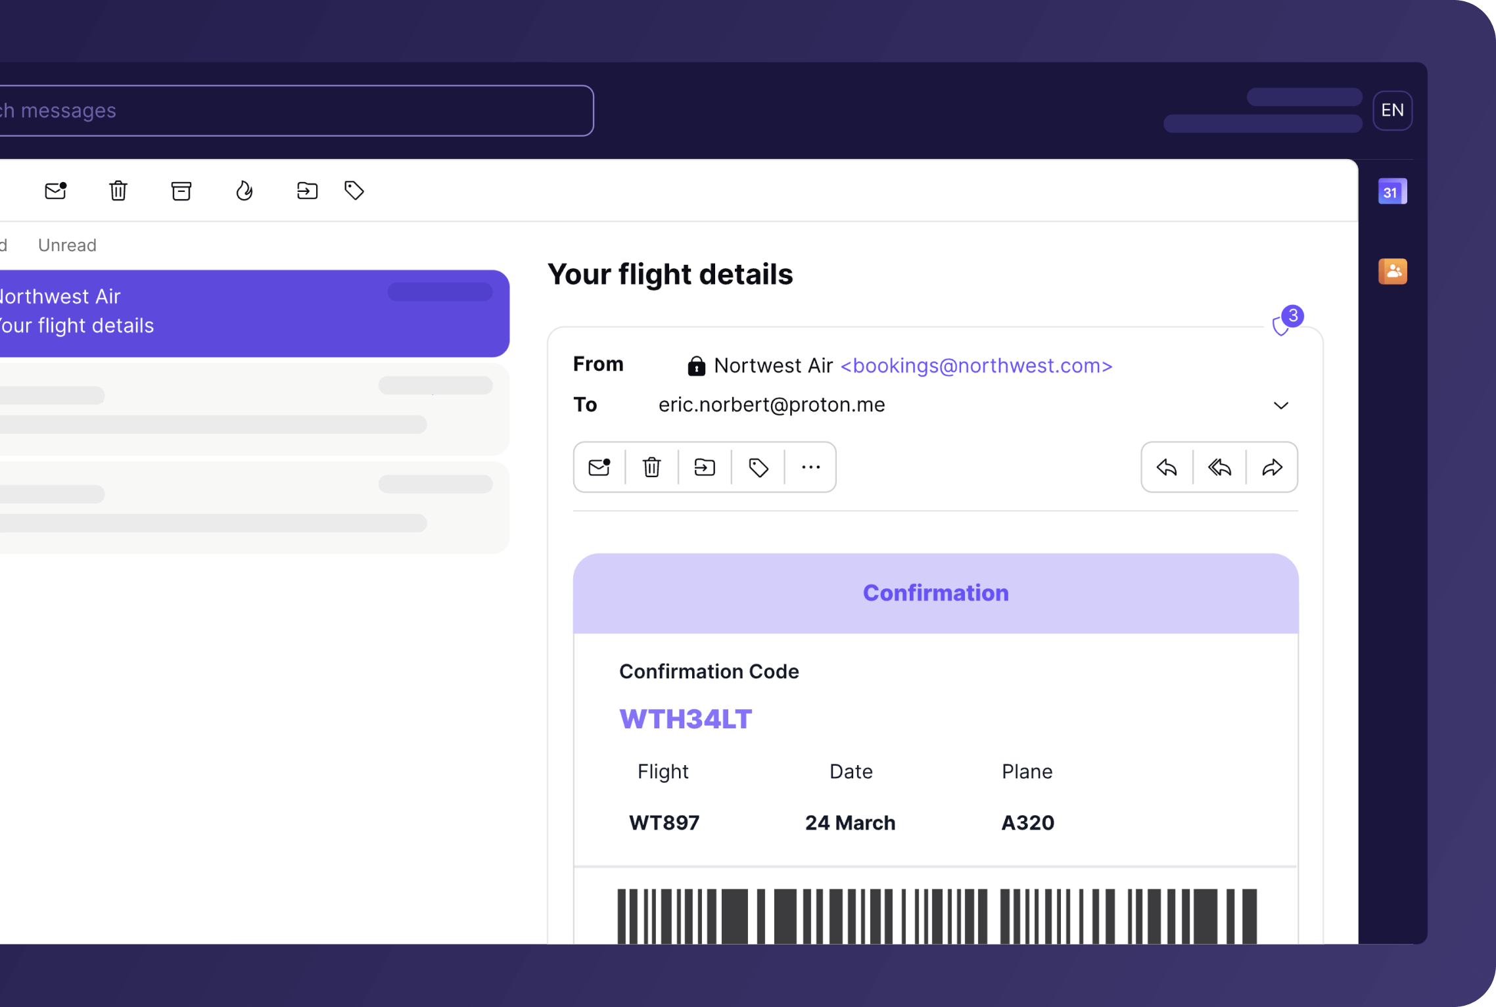Click the reply-all double arrow
Screen dimensions: 1496x1007
pos(1219,467)
